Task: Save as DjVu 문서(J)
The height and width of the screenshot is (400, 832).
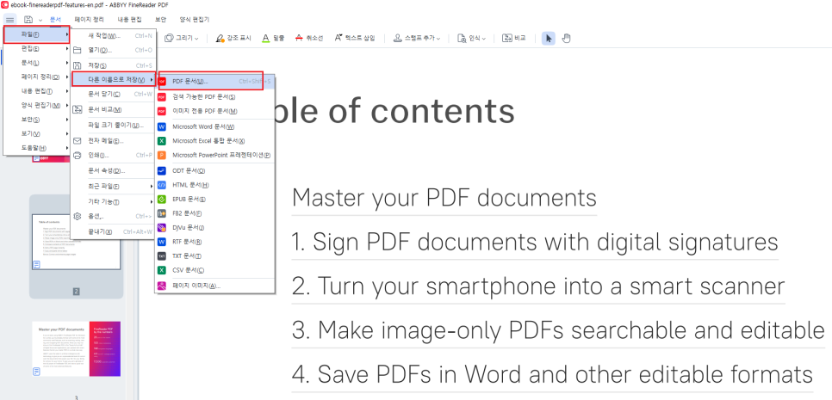Action: pos(215,228)
